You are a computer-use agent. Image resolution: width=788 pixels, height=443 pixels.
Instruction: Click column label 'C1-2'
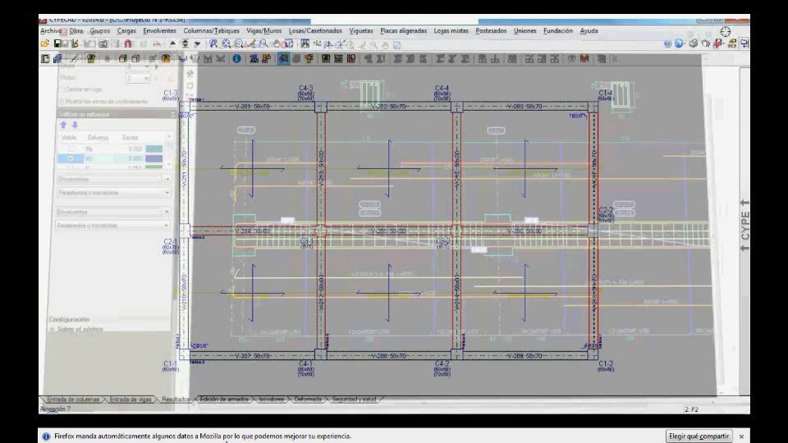[x=606, y=363]
